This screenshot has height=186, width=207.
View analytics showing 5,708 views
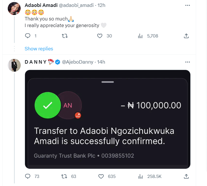click(x=140, y=36)
